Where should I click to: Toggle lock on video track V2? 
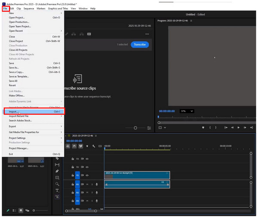[x=73, y=167]
